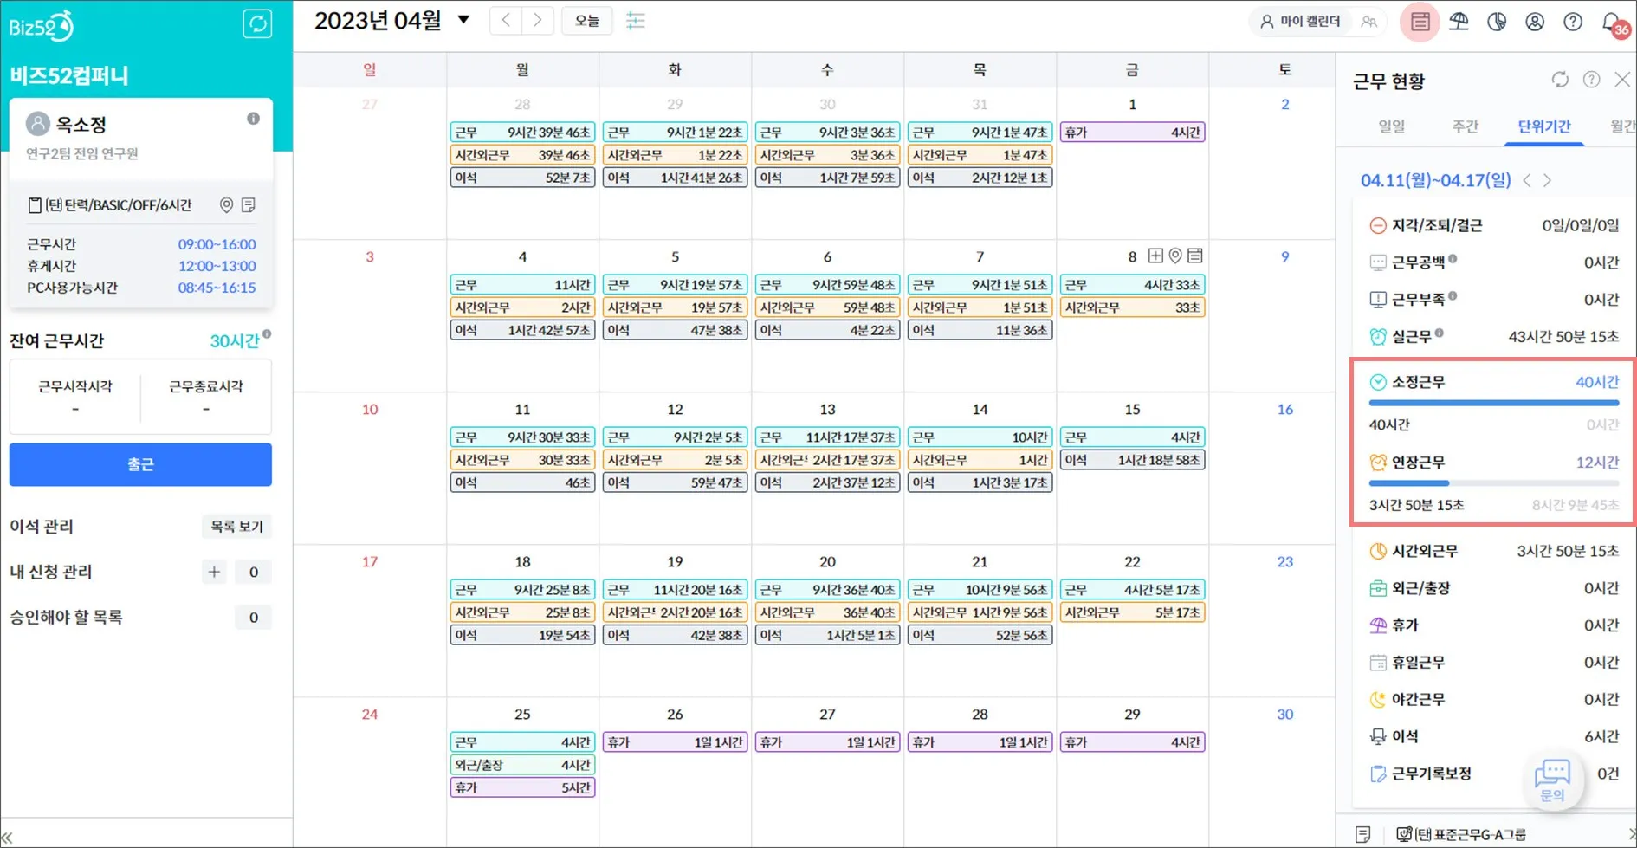Open the 휴가 5시간 entry on April 25
Image resolution: width=1637 pixels, height=848 pixels.
click(522, 788)
